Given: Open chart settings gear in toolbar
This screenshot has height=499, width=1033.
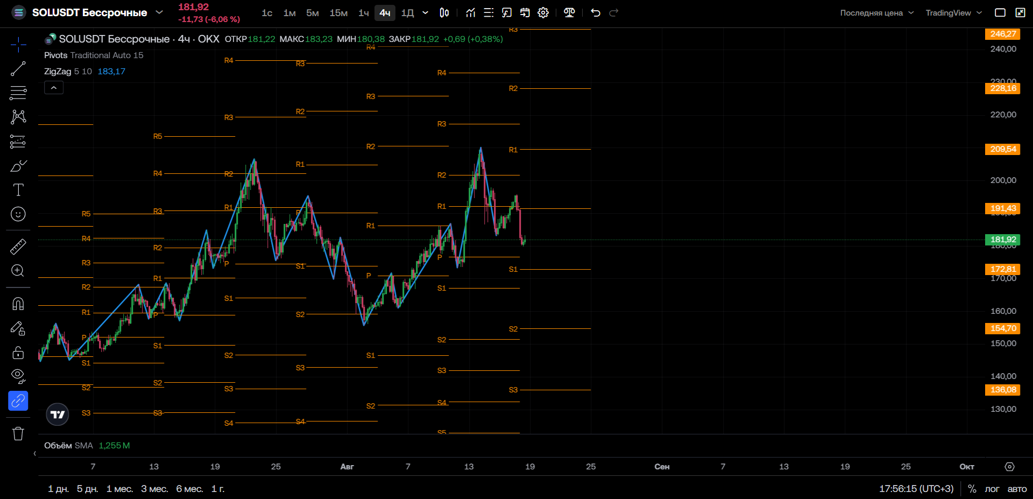Looking at the screenshot, I should 543,12.
